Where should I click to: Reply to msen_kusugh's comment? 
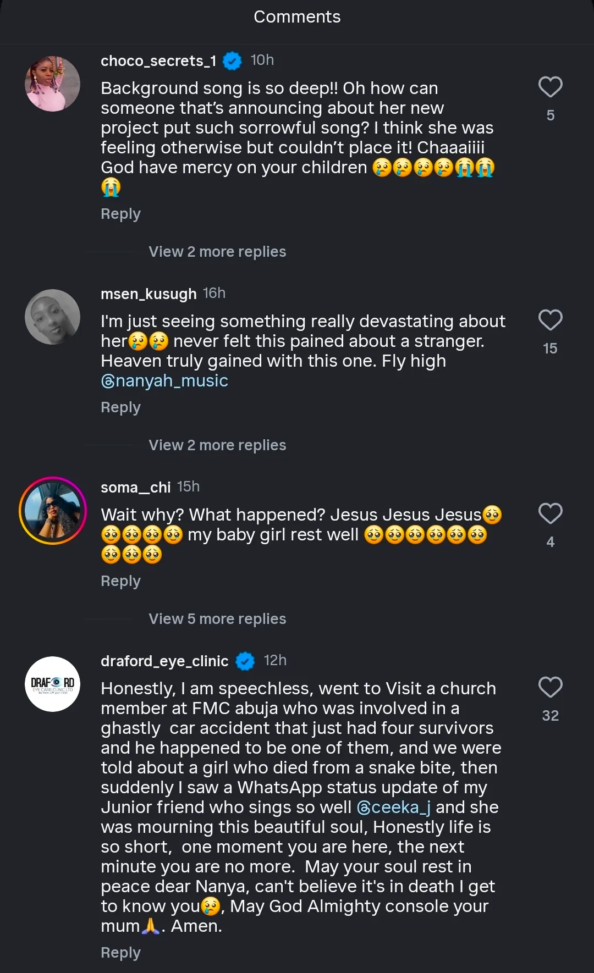[x=120, y=407]
